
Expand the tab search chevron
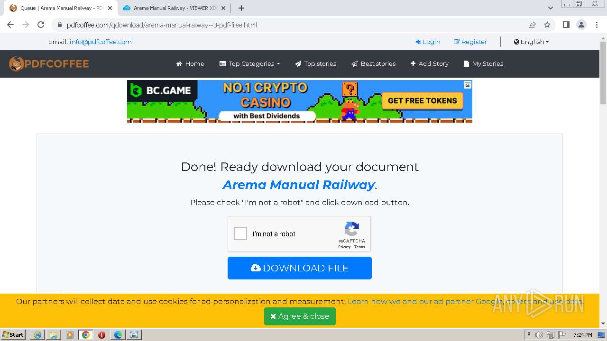[551, 8]
